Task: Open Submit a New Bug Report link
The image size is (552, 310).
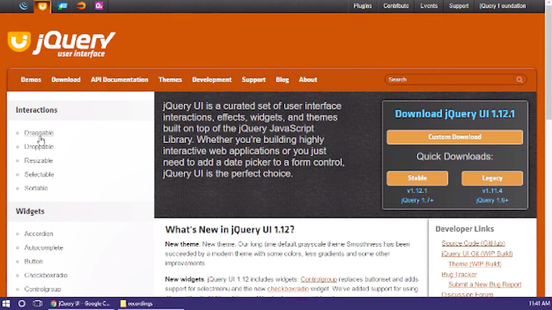Action: point(484,285)
